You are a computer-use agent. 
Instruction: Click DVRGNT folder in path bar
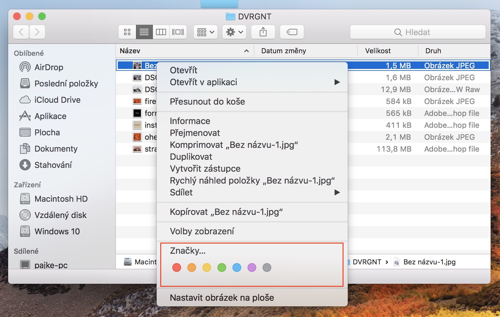367,262
